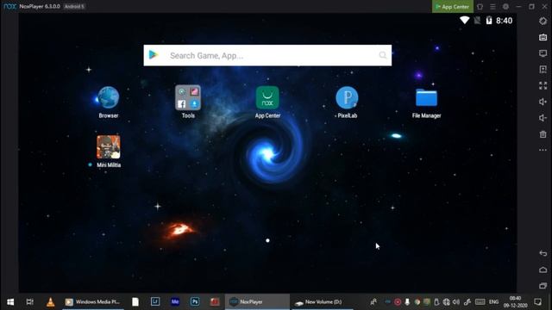Screen dimensions: 552x310
Task: Click the rotate screen icon in Nox sidebar
Action: point(543,21)
